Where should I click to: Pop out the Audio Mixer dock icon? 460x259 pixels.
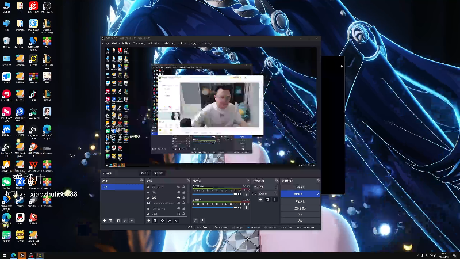tap(248, 181)
